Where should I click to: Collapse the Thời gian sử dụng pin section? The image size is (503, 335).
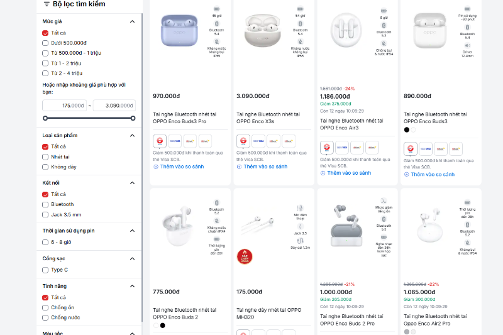click(x=132, y=231)
